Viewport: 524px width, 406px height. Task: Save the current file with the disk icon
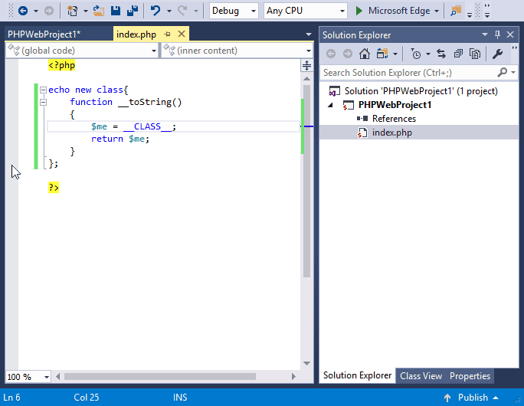coord(115,11)
